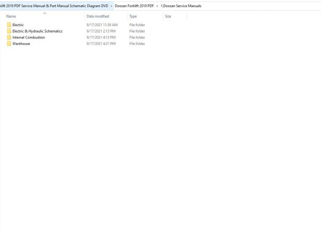
Task: Click the 1.Doosan Service Manuals breadcrumb
Action: (181, 6)
